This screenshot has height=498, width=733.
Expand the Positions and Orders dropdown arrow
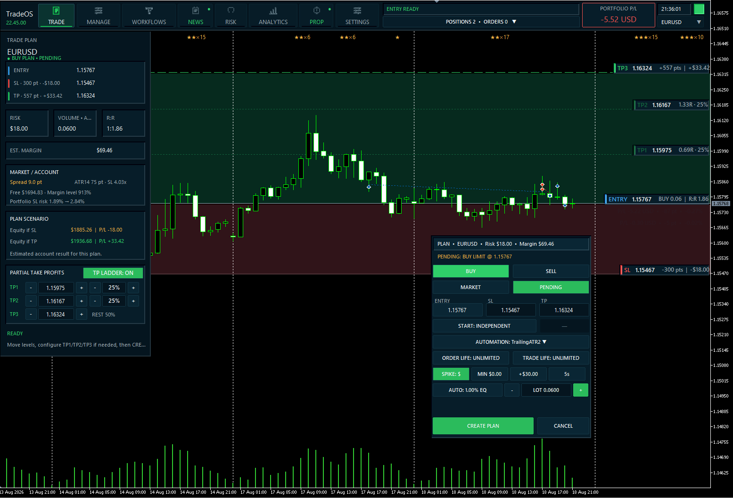(x=514, y=22)
